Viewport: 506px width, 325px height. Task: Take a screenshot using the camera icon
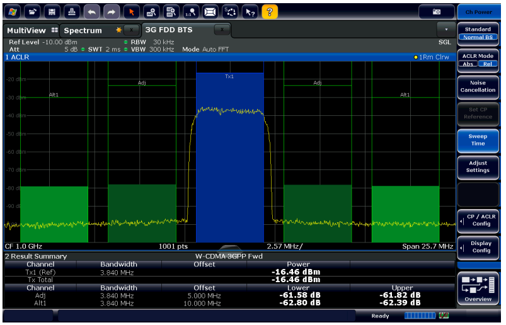tap(437, 12)
